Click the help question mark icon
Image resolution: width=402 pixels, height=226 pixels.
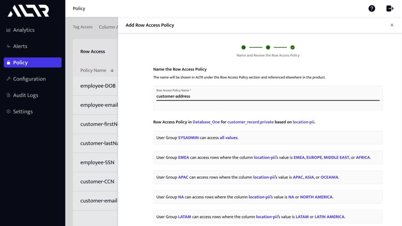pos(372,8)
